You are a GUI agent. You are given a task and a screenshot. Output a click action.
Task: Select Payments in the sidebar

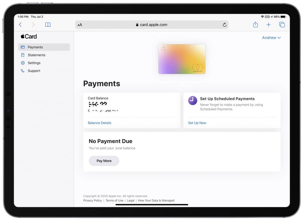pos(44,47)
